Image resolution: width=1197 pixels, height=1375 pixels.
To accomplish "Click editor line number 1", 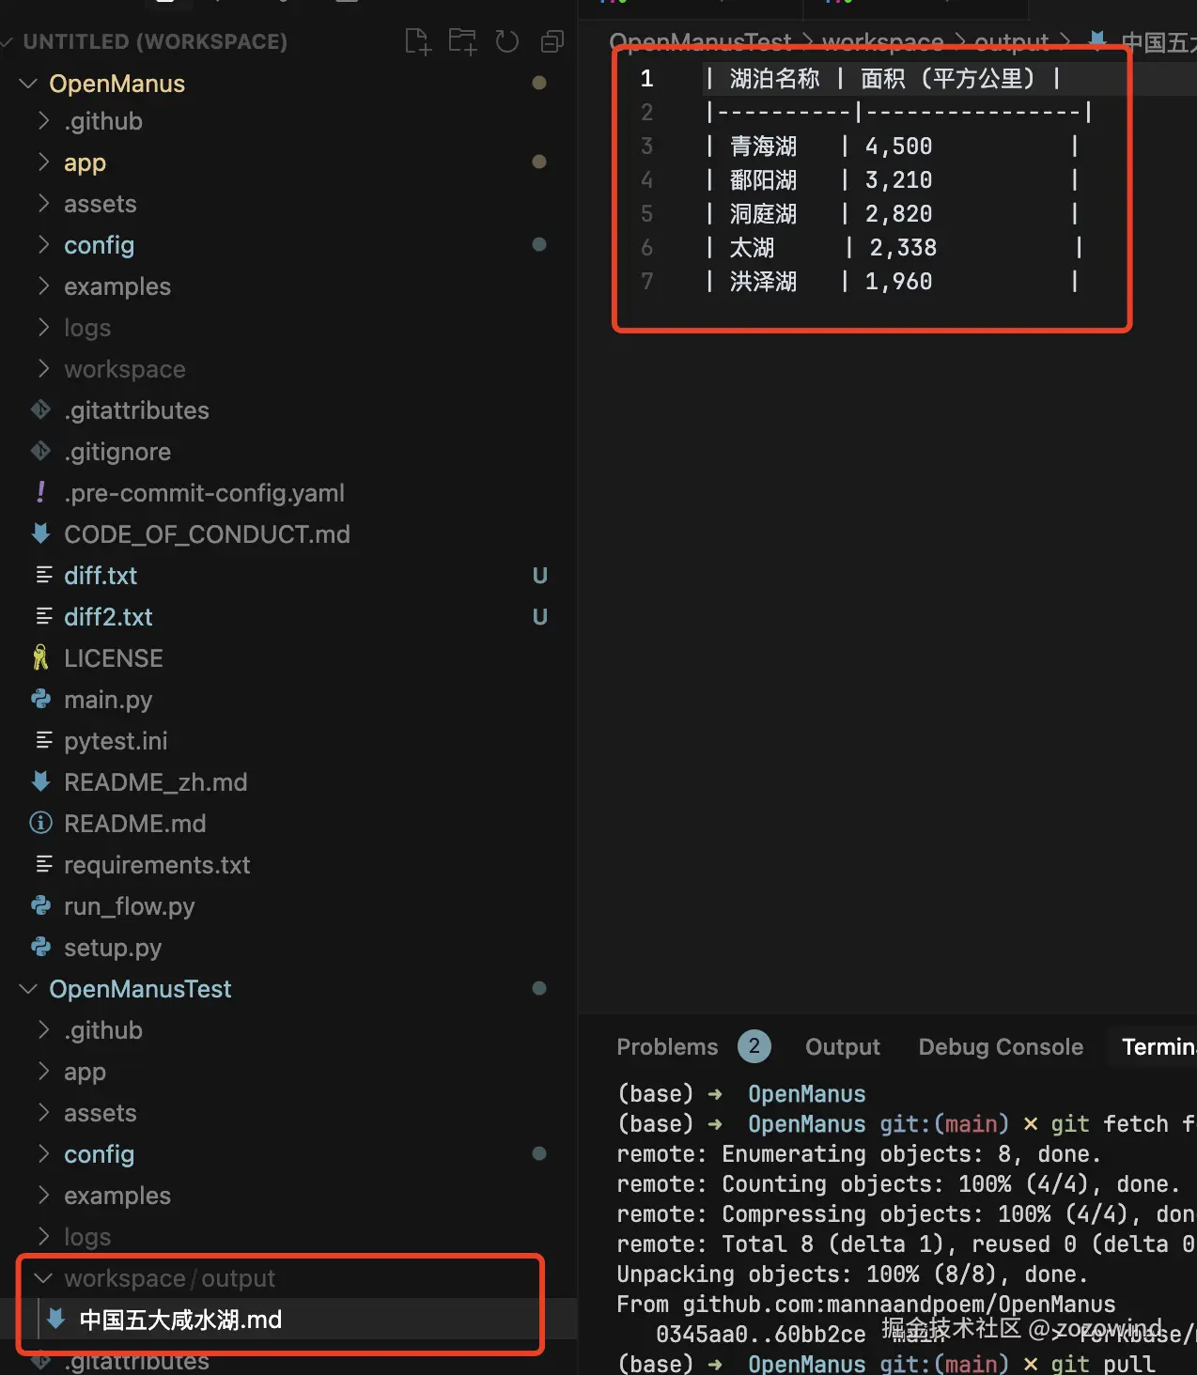I will click(646, 78).
